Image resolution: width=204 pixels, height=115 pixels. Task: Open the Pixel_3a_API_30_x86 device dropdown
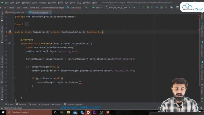118,8
